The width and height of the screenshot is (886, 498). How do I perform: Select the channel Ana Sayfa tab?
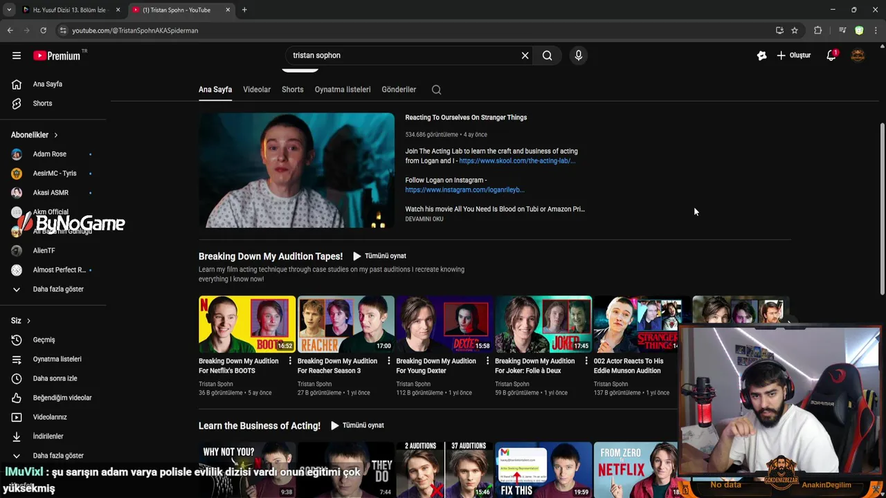[x=215, y=89]
